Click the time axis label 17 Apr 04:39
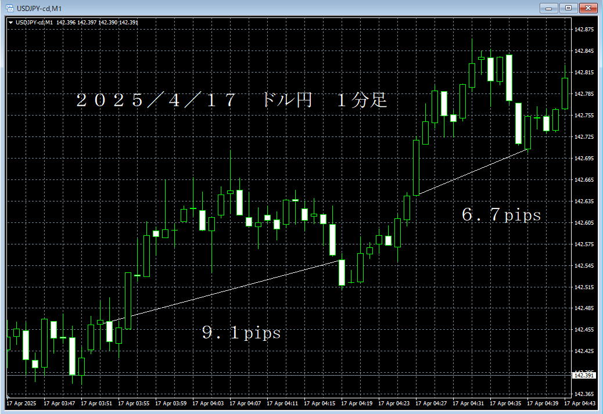The height and width of the screenshot is (414, 603). (543, 404)
